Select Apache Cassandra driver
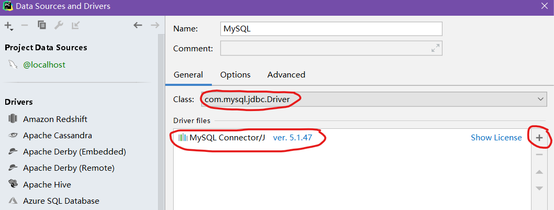 [x=58, y=136]
